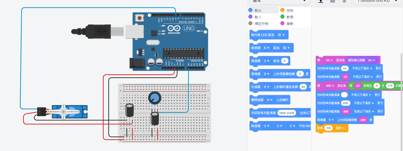Click the 100 value field in 等候 block
Viewport: 403px width, 151px height.
pyautogui.click(x=328, y=128)
